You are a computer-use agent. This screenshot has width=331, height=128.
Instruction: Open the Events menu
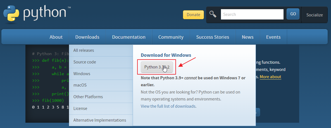click(273, 37)
